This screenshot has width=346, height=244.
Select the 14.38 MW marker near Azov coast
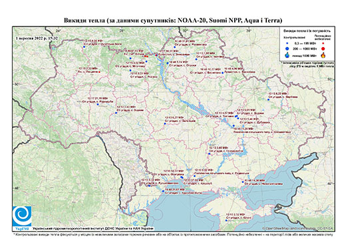[x=243, y=182]
